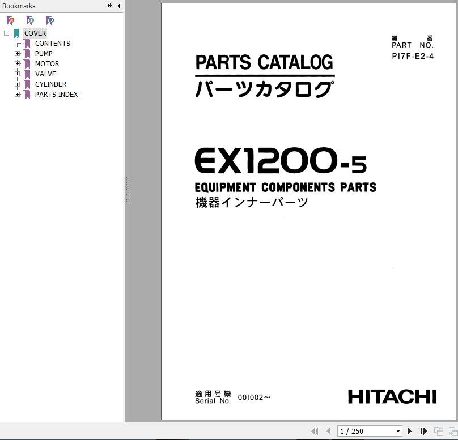Go to the PUMP section bookmark

(44, 54)
